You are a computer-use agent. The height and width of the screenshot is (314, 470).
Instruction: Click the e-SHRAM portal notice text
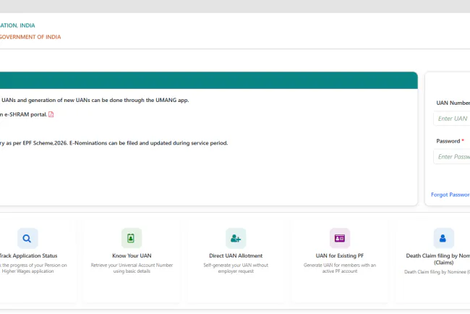point(24,114)
